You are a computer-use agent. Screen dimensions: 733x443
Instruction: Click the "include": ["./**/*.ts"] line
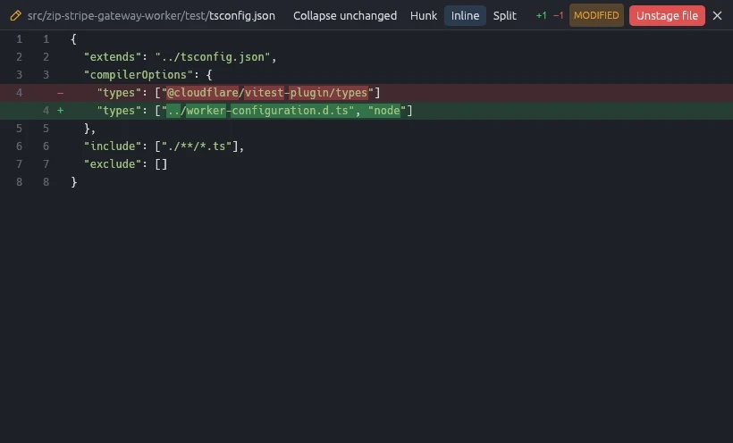(x=366, y=146)
